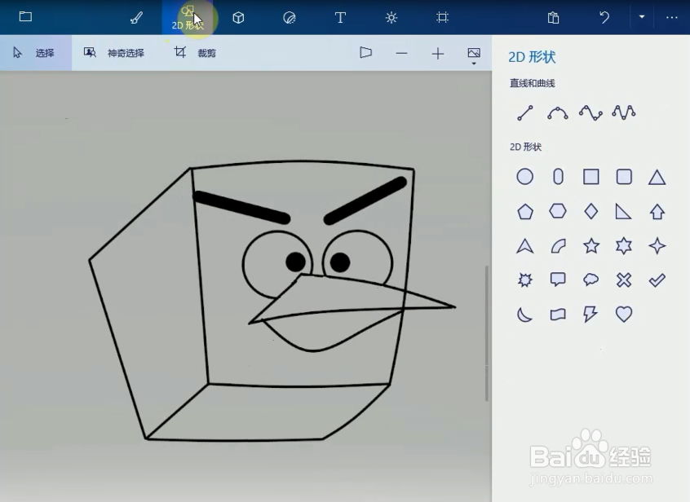Open the menu folder icon
690x502 pixels.
tap(25, 16)
